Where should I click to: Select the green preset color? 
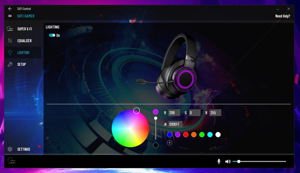click(x=202, y=135)
